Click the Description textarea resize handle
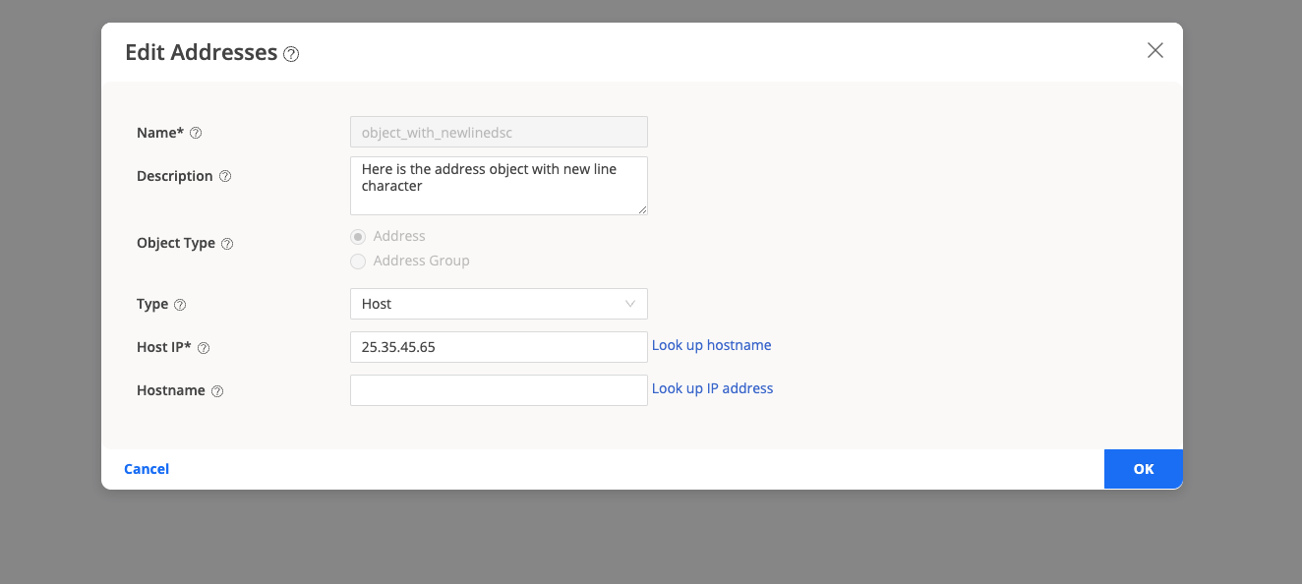1302x584 pixels. (x=642, y=209)
